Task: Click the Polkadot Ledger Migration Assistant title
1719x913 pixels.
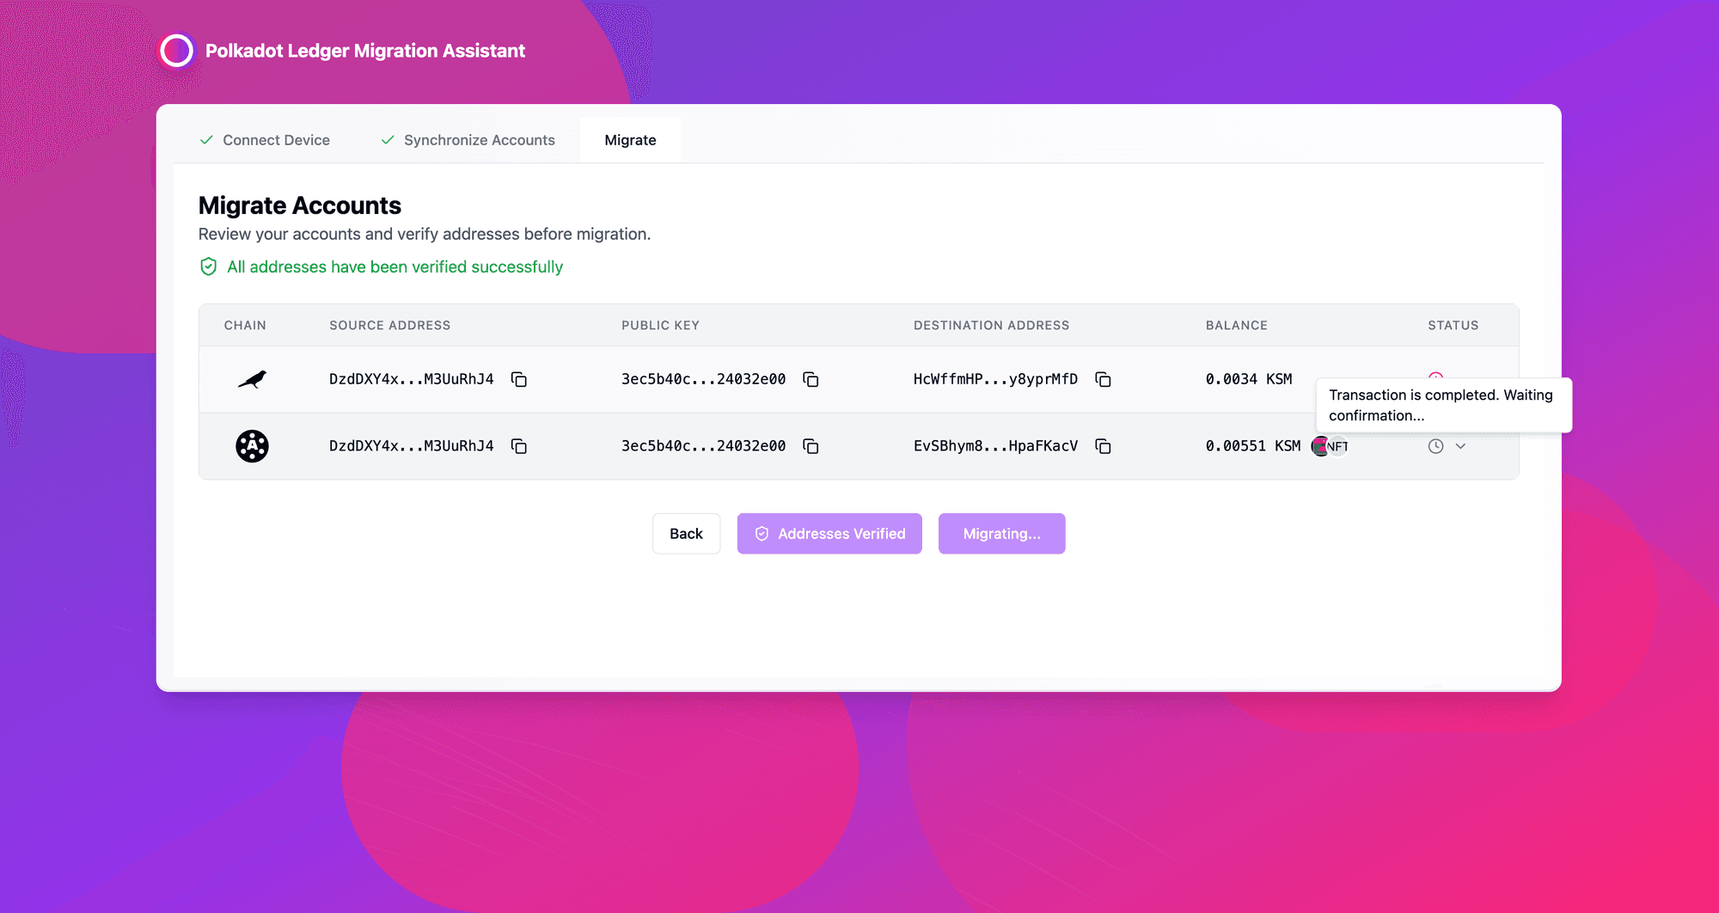Action: point(364,51)
